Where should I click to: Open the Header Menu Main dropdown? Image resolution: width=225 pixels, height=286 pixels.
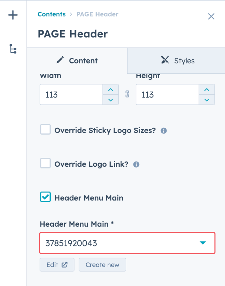tap(127, 243)
